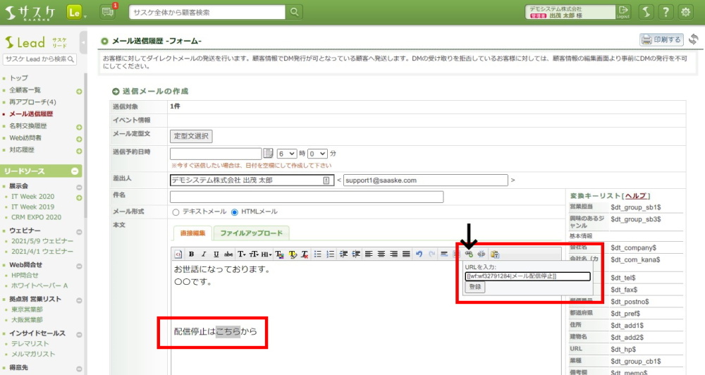705x375 pixels.
Task: Open the date picker calendar icon
Action: pyautogui.click(x=269, y=154)
